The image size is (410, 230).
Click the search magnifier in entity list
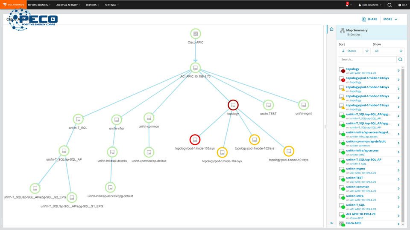[x=400, y=60]
